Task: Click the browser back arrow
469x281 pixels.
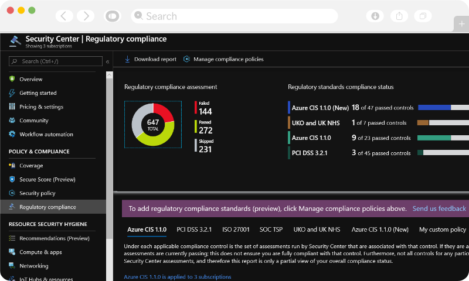Action: (x=65, y=16)
